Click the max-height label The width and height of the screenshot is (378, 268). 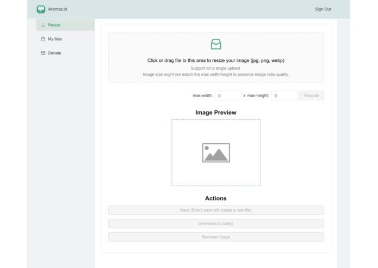(258, 95)
